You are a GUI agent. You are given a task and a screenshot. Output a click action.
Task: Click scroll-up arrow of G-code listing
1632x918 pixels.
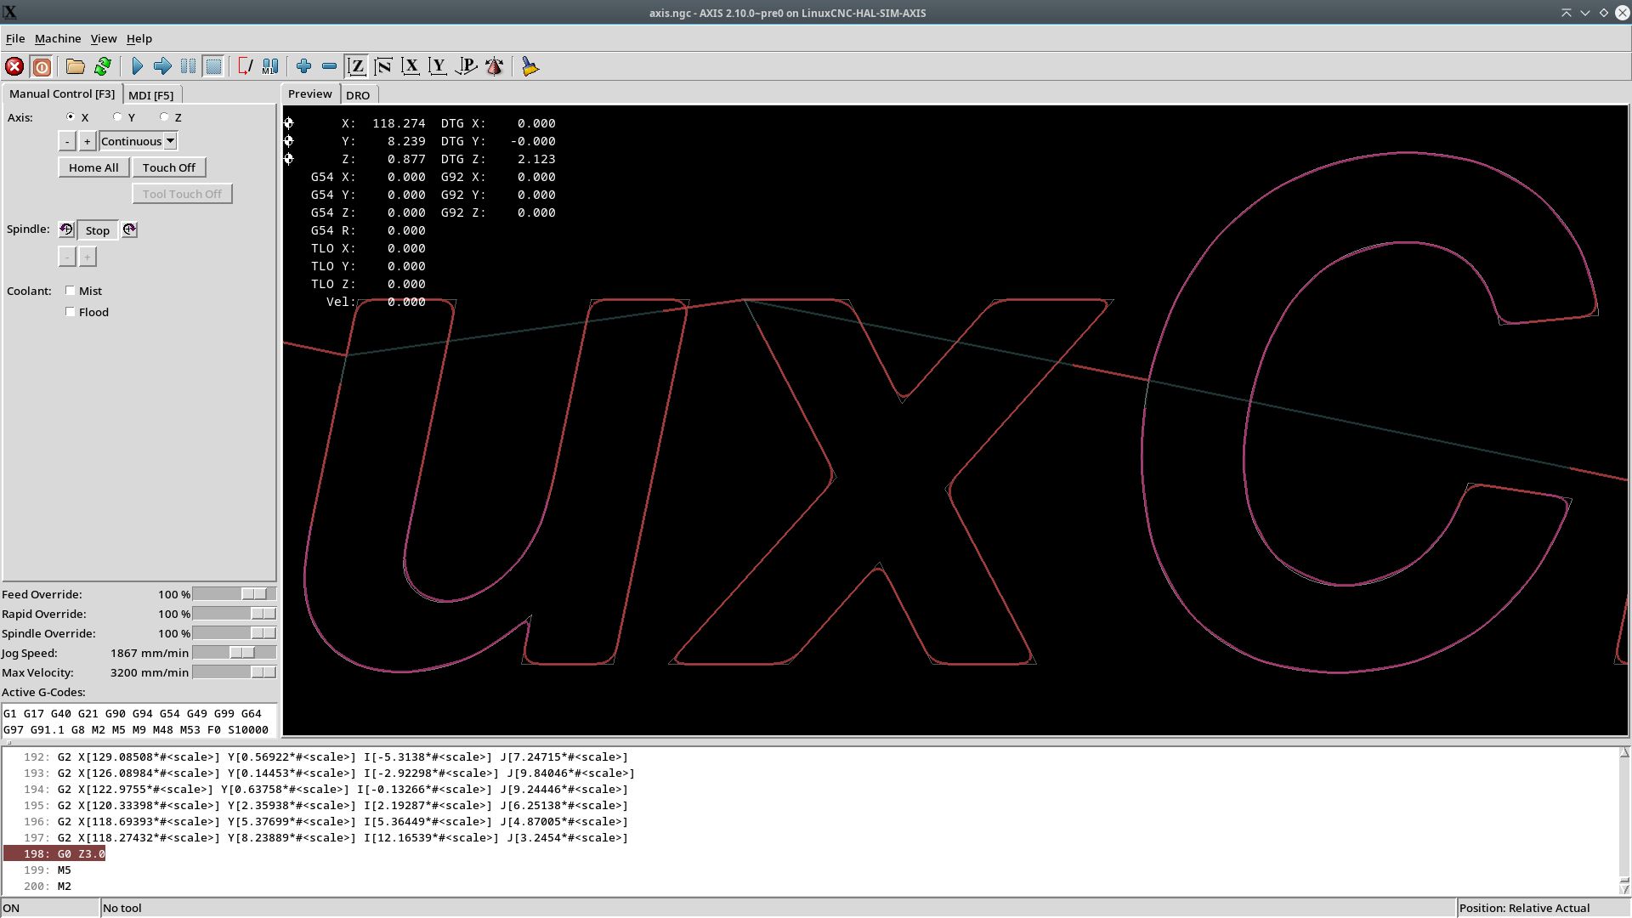click(x=1624, y=753)
